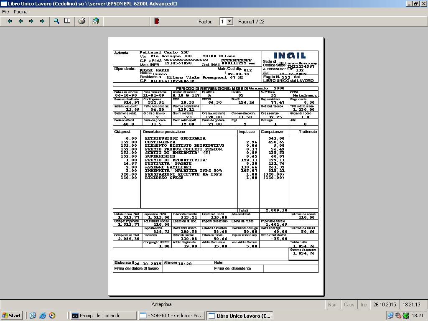The width and height of the screenshot is (428, 321).
Task: Click the two-page view icon
Action: click(67, 21)
